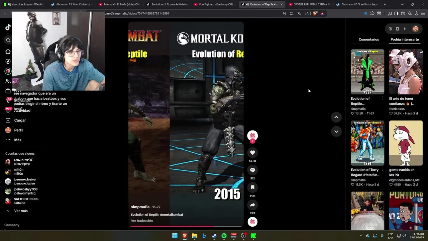Toggle the microphone icon in system tray
This screenshot has height=241, width=428.
click(382, 236)
